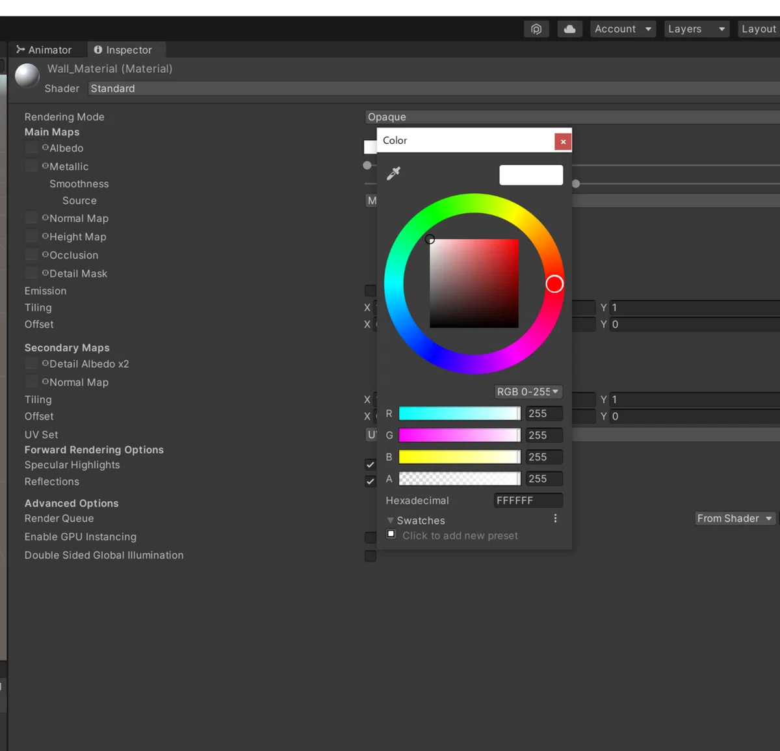The height and width of the screenshot is (751, 780).
Task: Click the Hexadecimal FFFFFF field
Action: coord(528,501)
